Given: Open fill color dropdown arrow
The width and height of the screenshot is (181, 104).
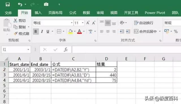Looking at the screenshot, I should click(x=75, y=31).
